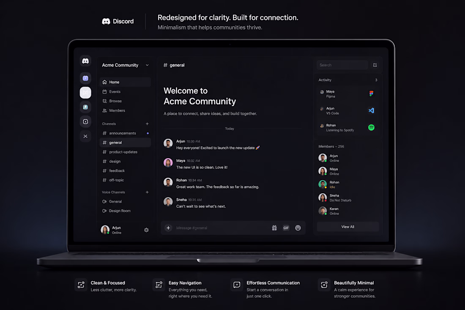Click the Effortless Communication feature icon

click(x=237, y=285)
